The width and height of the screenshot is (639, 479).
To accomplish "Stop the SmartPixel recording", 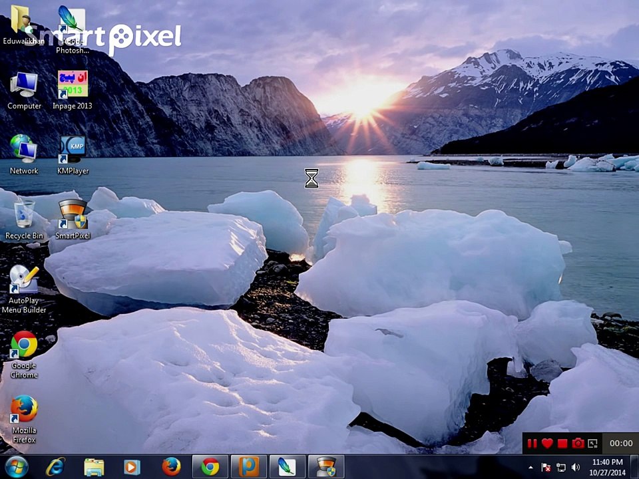I will coord(562,444).
